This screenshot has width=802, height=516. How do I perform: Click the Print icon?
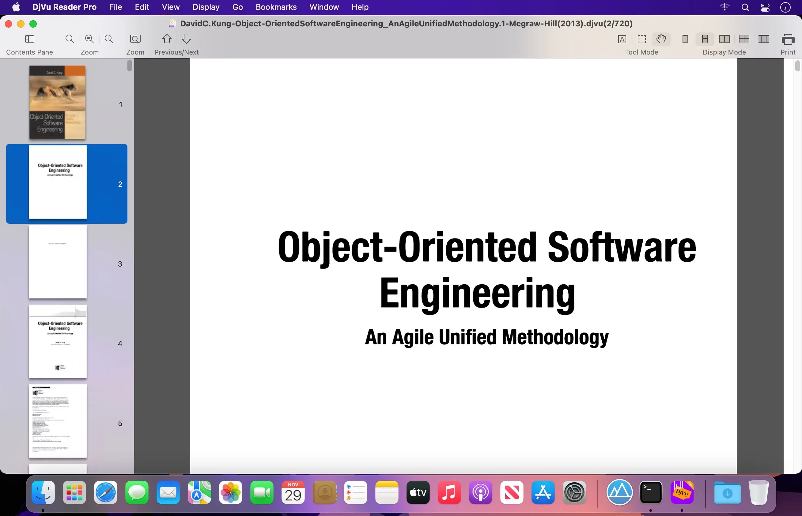pos(788,40)
